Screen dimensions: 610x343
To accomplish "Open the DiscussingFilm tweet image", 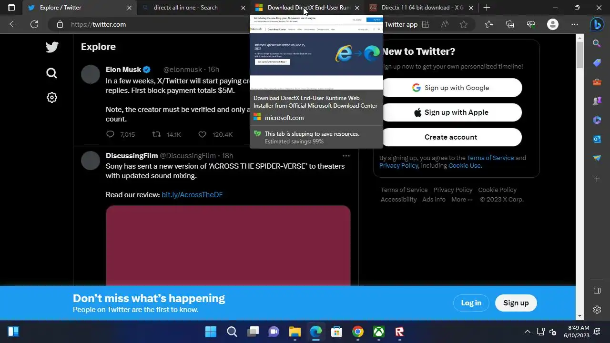I will point(228,245).
